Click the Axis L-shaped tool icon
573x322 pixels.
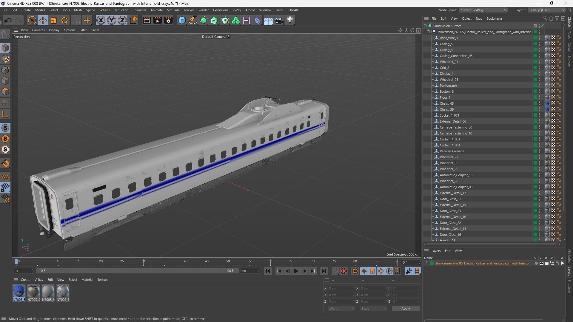(x=5, y=114)
